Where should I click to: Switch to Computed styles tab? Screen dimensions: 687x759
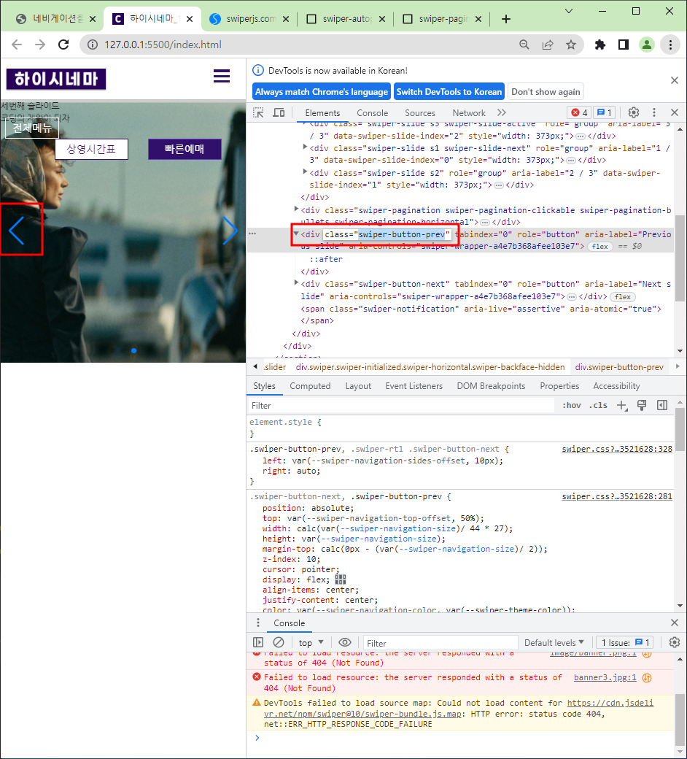pyautogui.click(x=310, y=386)
